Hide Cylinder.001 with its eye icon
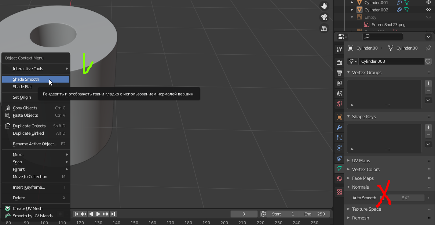The image size is (435, 225). pyautogui.click(x=428, y=3)
